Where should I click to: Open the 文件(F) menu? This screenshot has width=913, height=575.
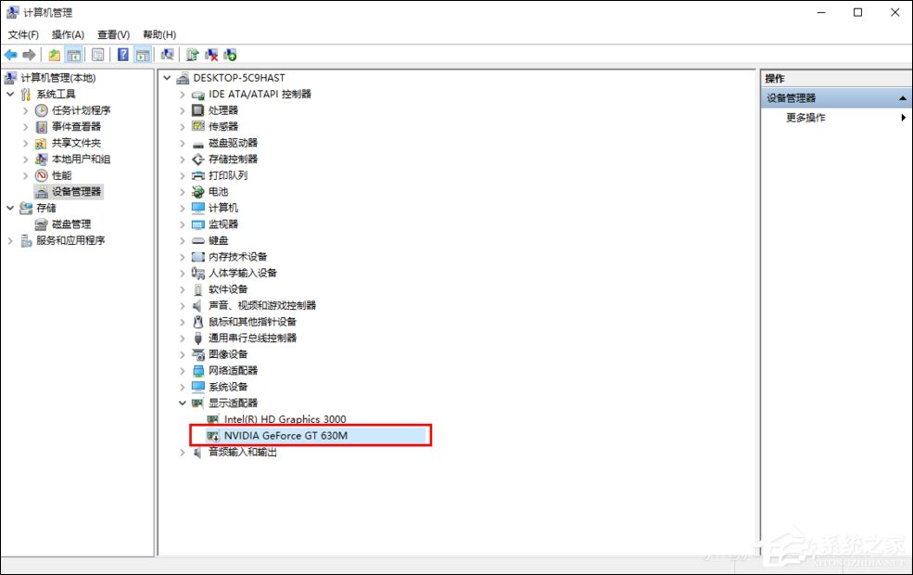pos(23,34)
